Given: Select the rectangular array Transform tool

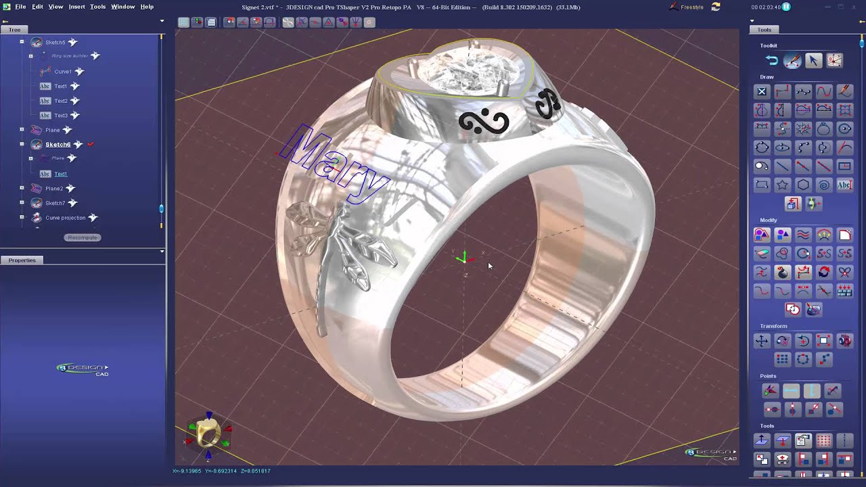Looking at the screenshot, I should tap(782, 359).
